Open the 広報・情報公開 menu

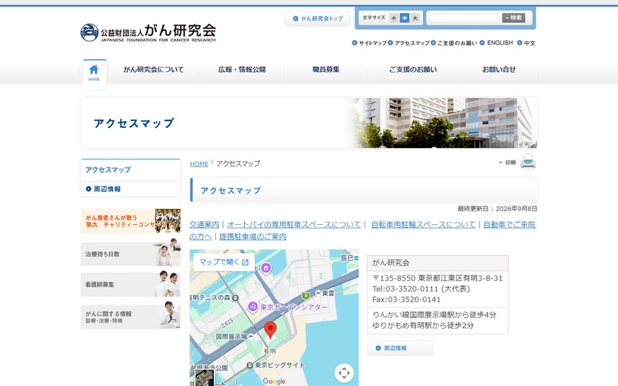click(x=242, y=70)
